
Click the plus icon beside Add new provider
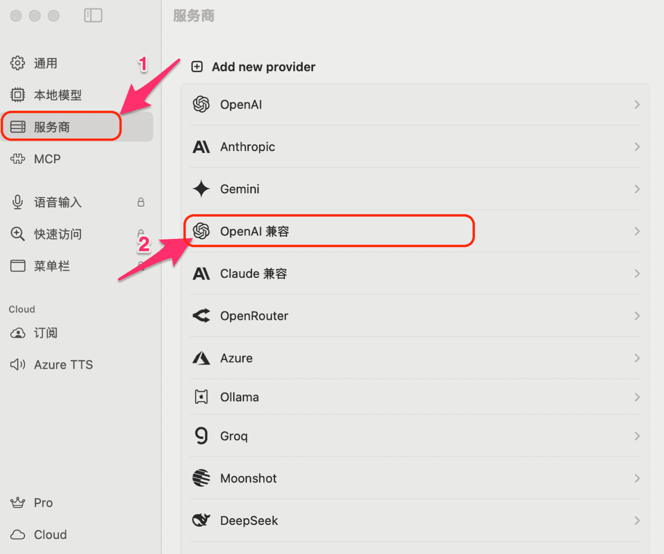pos(197,67)
